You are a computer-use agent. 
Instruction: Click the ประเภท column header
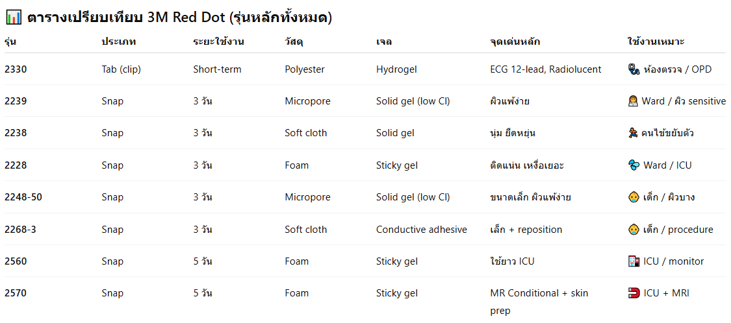pos(119,42)
